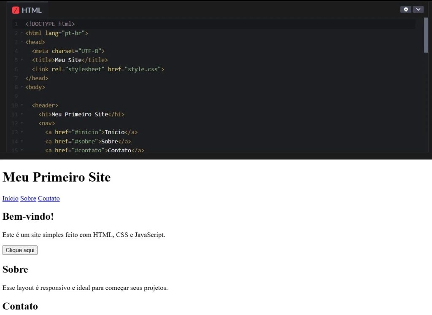
Task: Click line number 11 in the gutter
Action: tap(16, 114)
